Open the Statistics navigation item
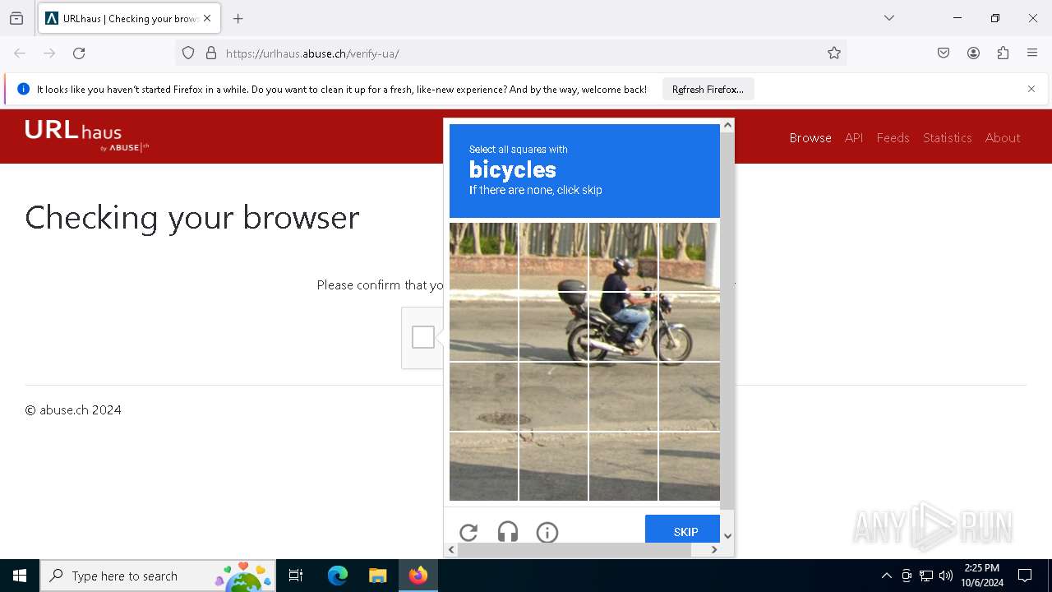 pyautogui.click(x=947, y=138)
